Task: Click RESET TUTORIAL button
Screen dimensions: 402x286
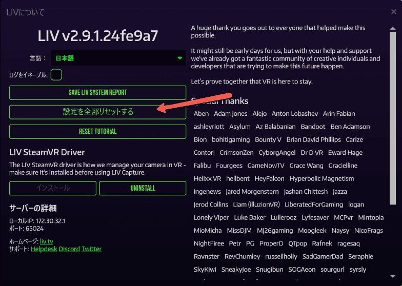Action: 97,131
